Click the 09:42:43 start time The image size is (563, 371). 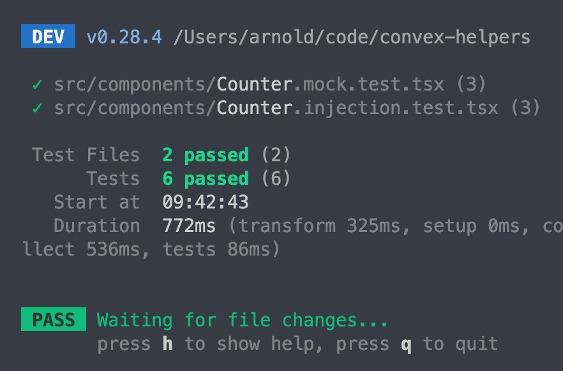(206, 202)
